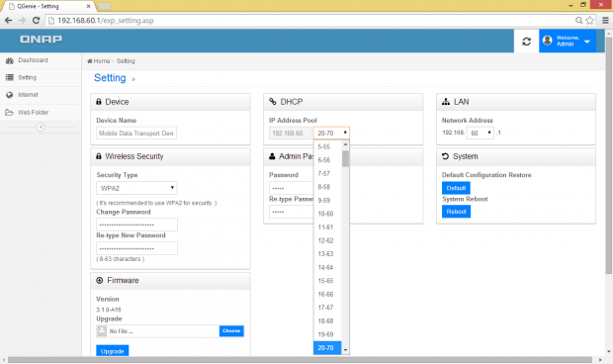
Task: Choose the 10-60 option in the list
Action: pyautogui.click(x=325, y=214)
